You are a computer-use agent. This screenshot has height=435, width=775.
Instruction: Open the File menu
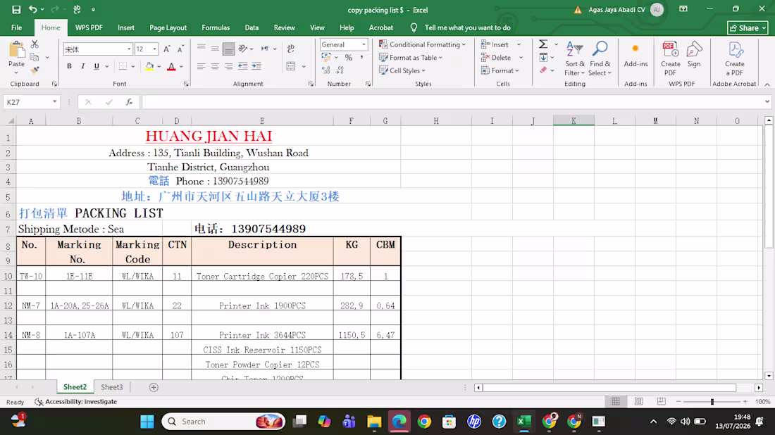[16, 27]
